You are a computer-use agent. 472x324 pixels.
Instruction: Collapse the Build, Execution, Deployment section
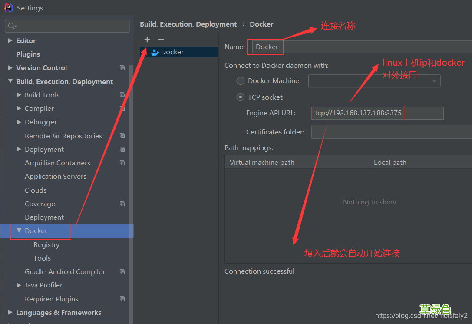point(10,81)
